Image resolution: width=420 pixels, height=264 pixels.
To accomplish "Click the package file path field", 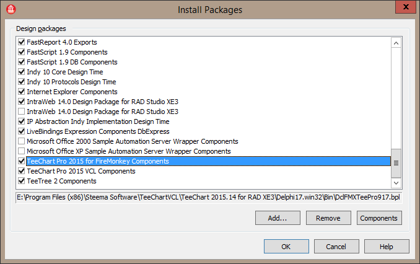I will point(209,197).
